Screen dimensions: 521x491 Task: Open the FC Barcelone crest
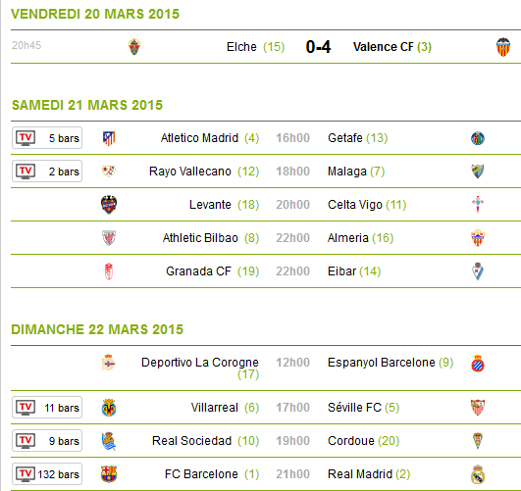point(109,474)
